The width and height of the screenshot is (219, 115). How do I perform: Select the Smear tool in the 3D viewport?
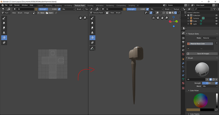pos(92,28)
